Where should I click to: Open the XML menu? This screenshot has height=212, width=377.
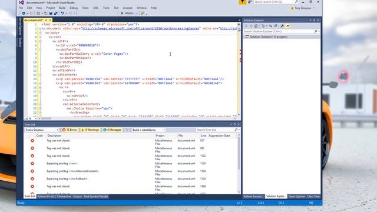pos(95,8)
